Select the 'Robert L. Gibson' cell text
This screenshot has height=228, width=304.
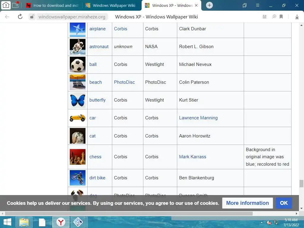(x=196, y=47)
